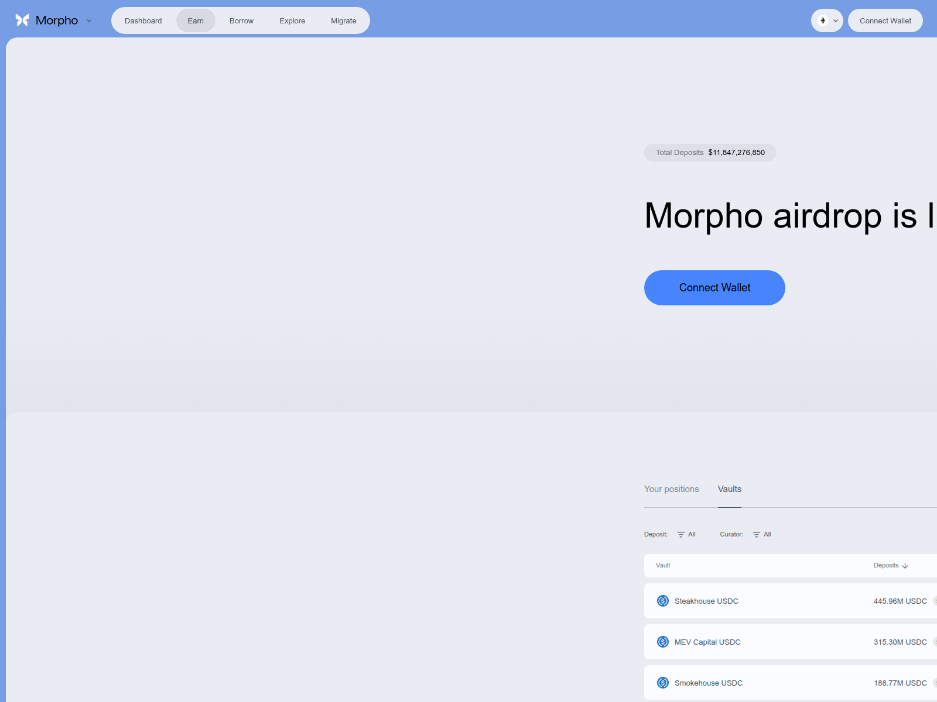Select the Ethereum network icon
Screen dimensions: 937x702
tap(823, 20)
